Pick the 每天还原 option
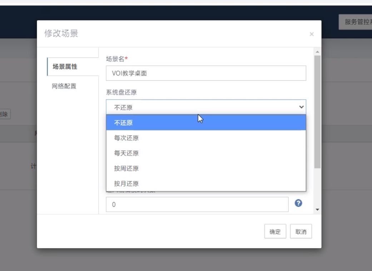This screenshot has height=271, width=372. [x=206, y=154]
